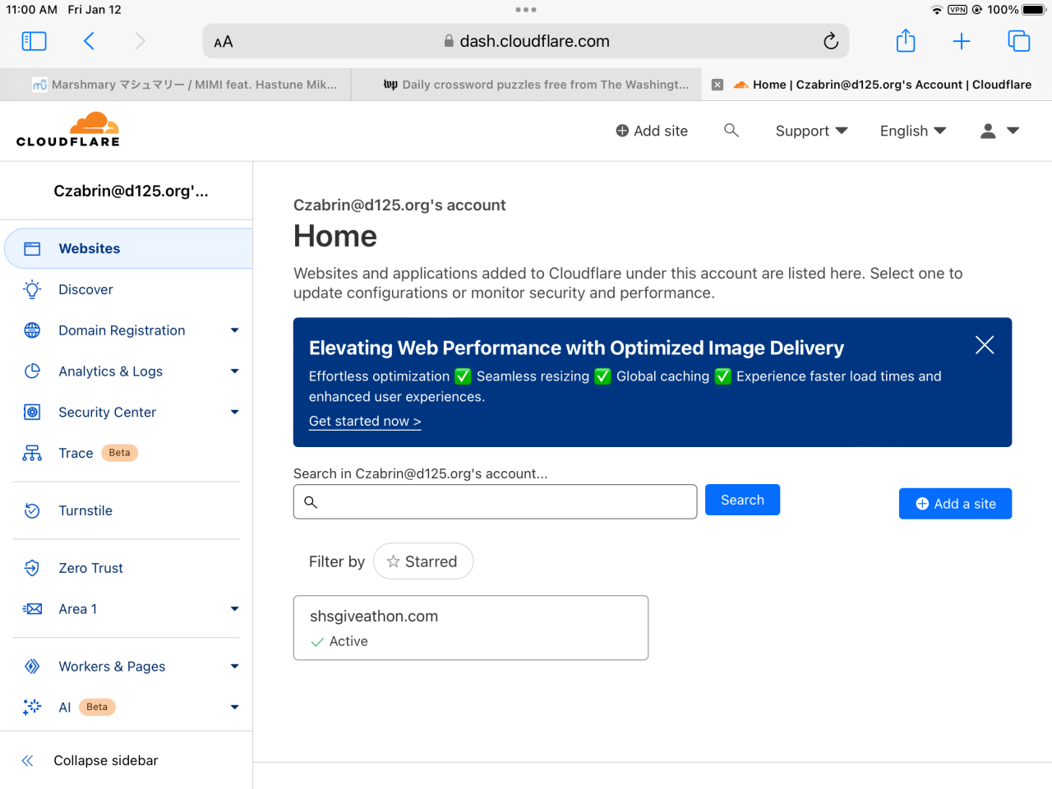Image resolution: width=1052 pixels, height=789 pixels.
Task: Click the Trace network icon
Action: (x=32, y=453)
